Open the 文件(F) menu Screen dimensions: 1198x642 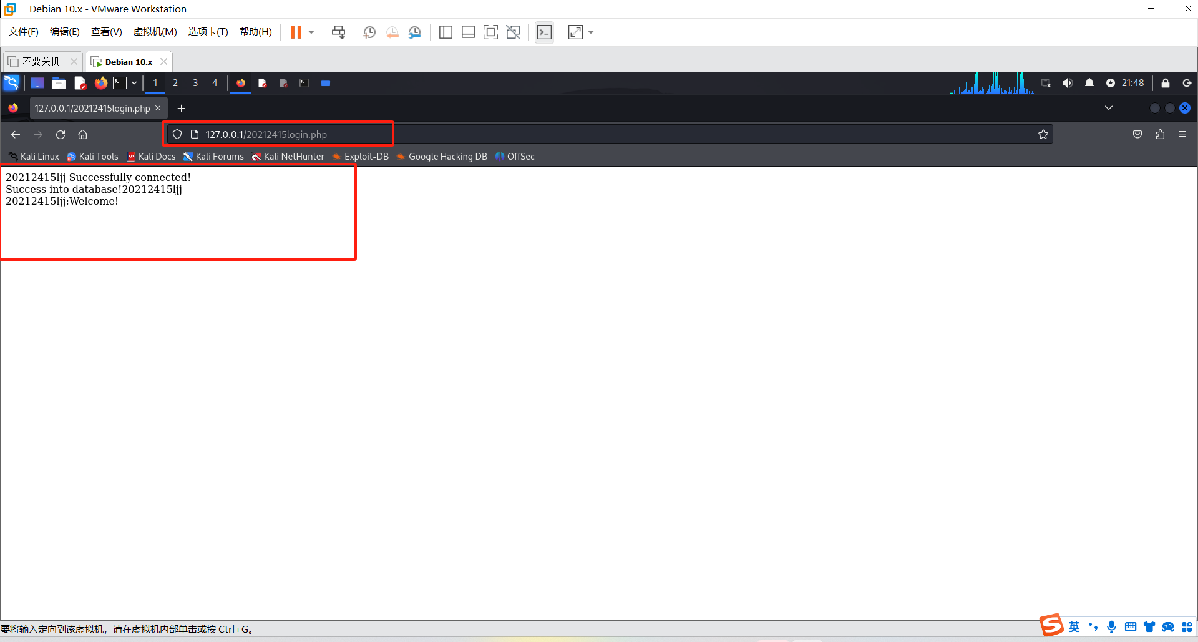[x=24, y=32]
